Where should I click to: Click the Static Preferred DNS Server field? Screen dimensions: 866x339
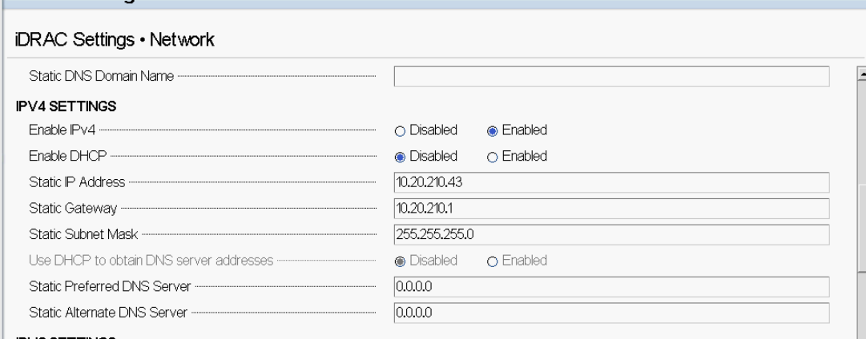(611, 287)
